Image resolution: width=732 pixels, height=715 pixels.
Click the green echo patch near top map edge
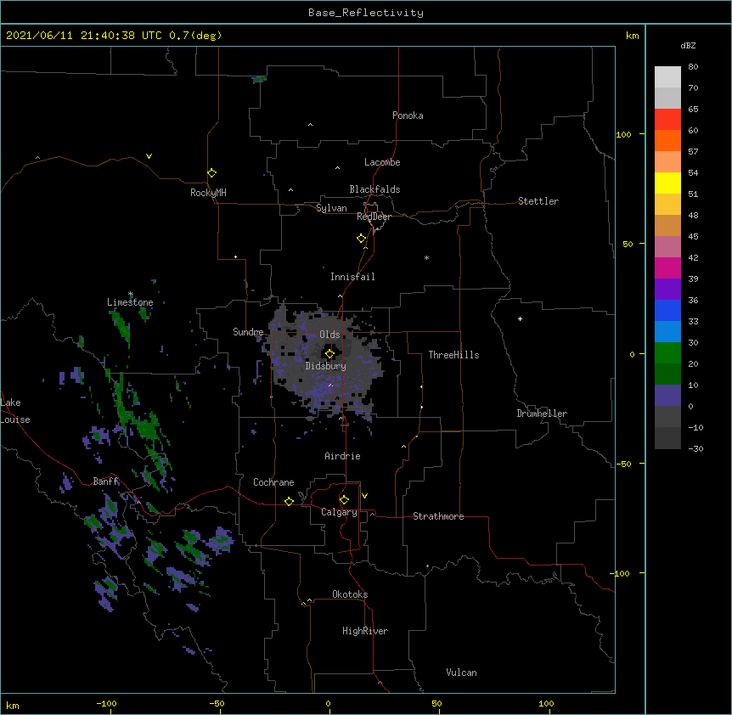[x=259, y=79]
